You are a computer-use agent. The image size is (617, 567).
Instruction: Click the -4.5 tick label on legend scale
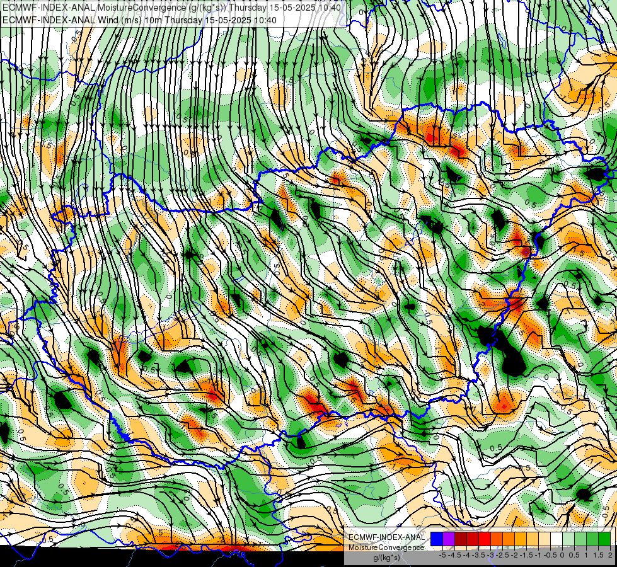(454, 555)
